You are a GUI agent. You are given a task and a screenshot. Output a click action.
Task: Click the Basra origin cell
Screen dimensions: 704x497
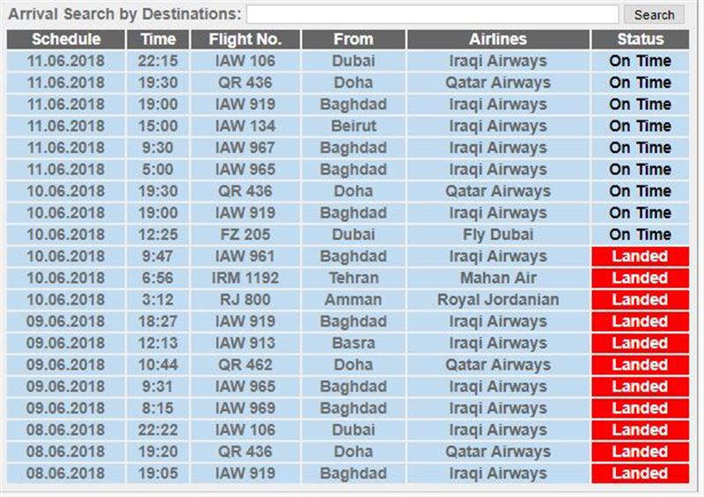pos(354,343)
